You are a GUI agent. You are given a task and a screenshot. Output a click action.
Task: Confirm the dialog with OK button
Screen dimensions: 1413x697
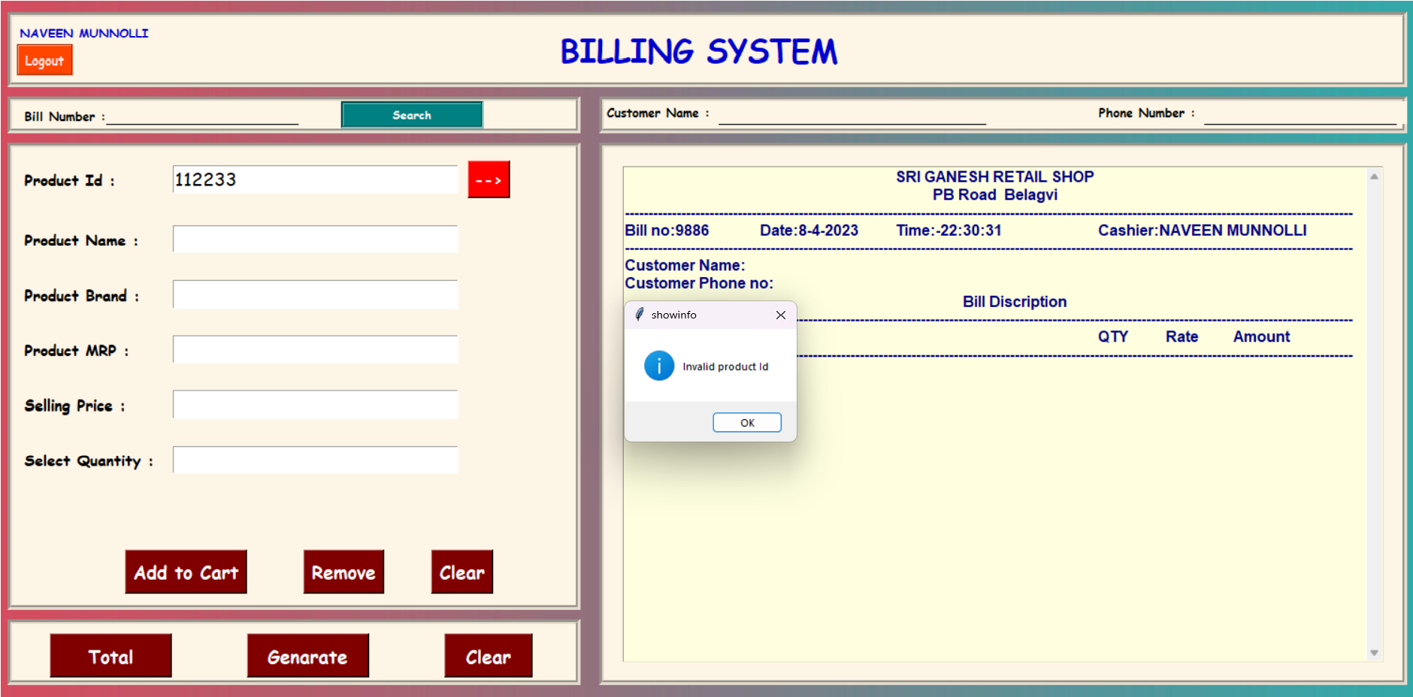[x=747, y=423]
